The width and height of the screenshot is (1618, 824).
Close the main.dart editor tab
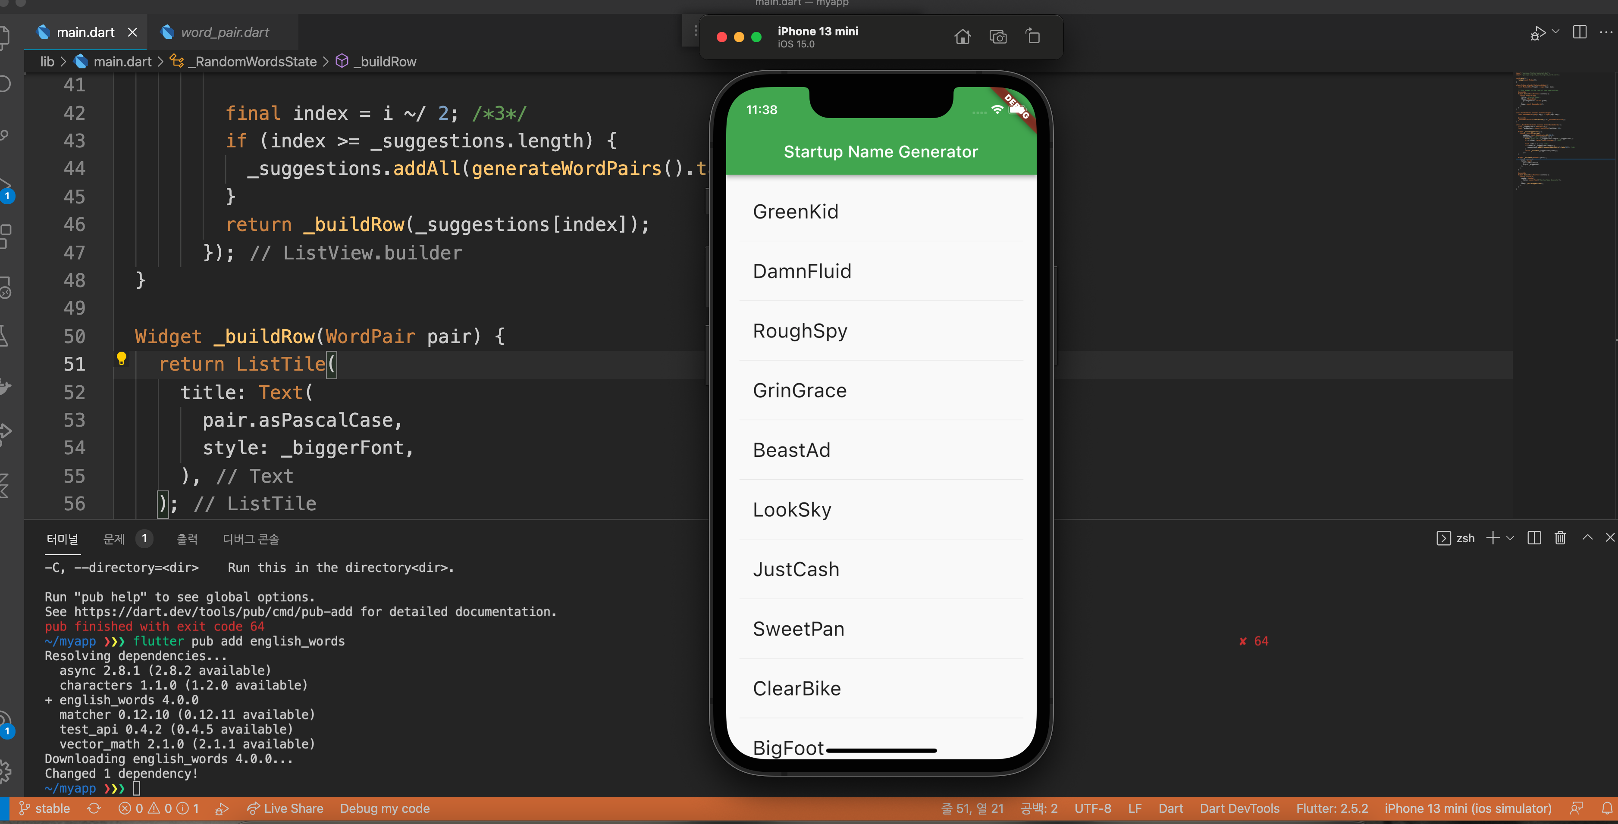point(132,32)
